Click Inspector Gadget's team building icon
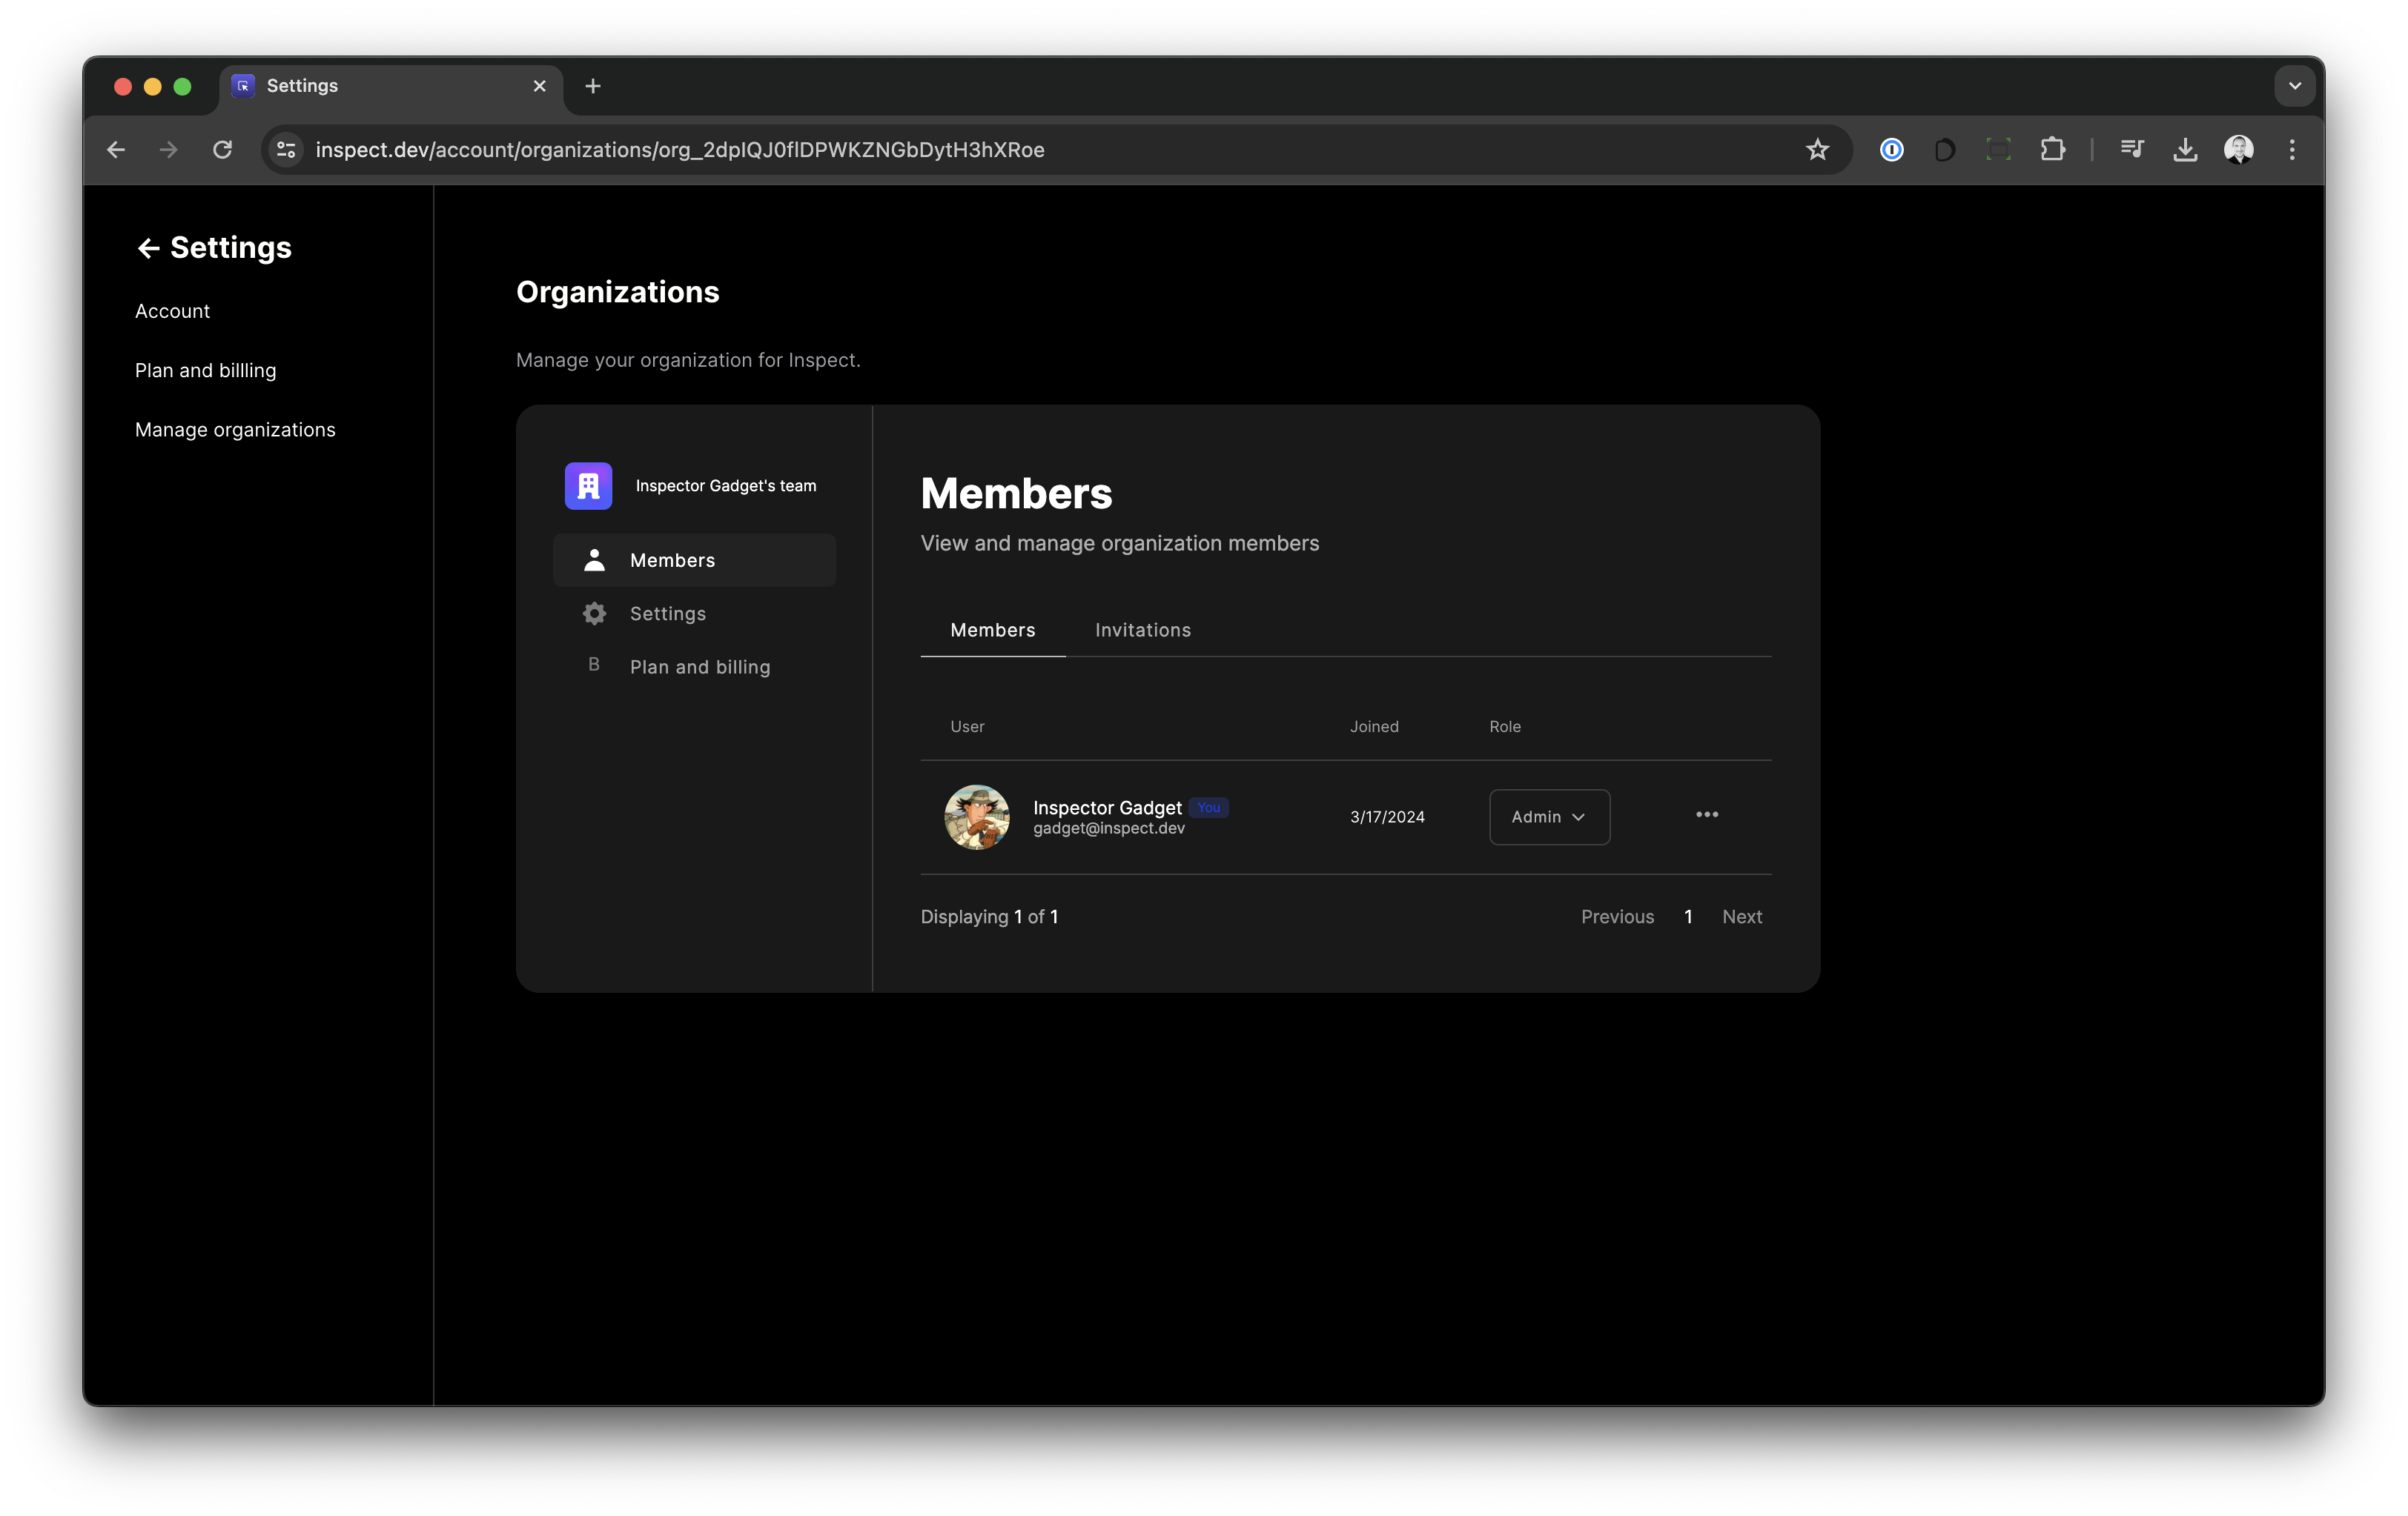The image size is (2408, 1516). click(588, 485)
